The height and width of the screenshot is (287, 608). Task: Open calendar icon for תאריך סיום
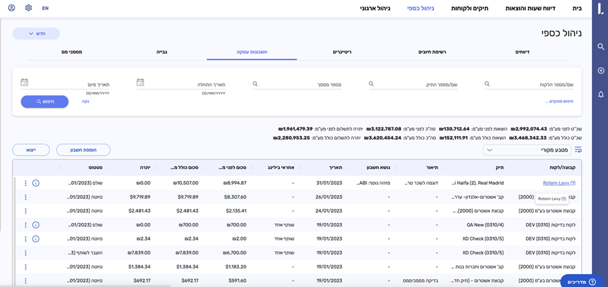[24, 82]
